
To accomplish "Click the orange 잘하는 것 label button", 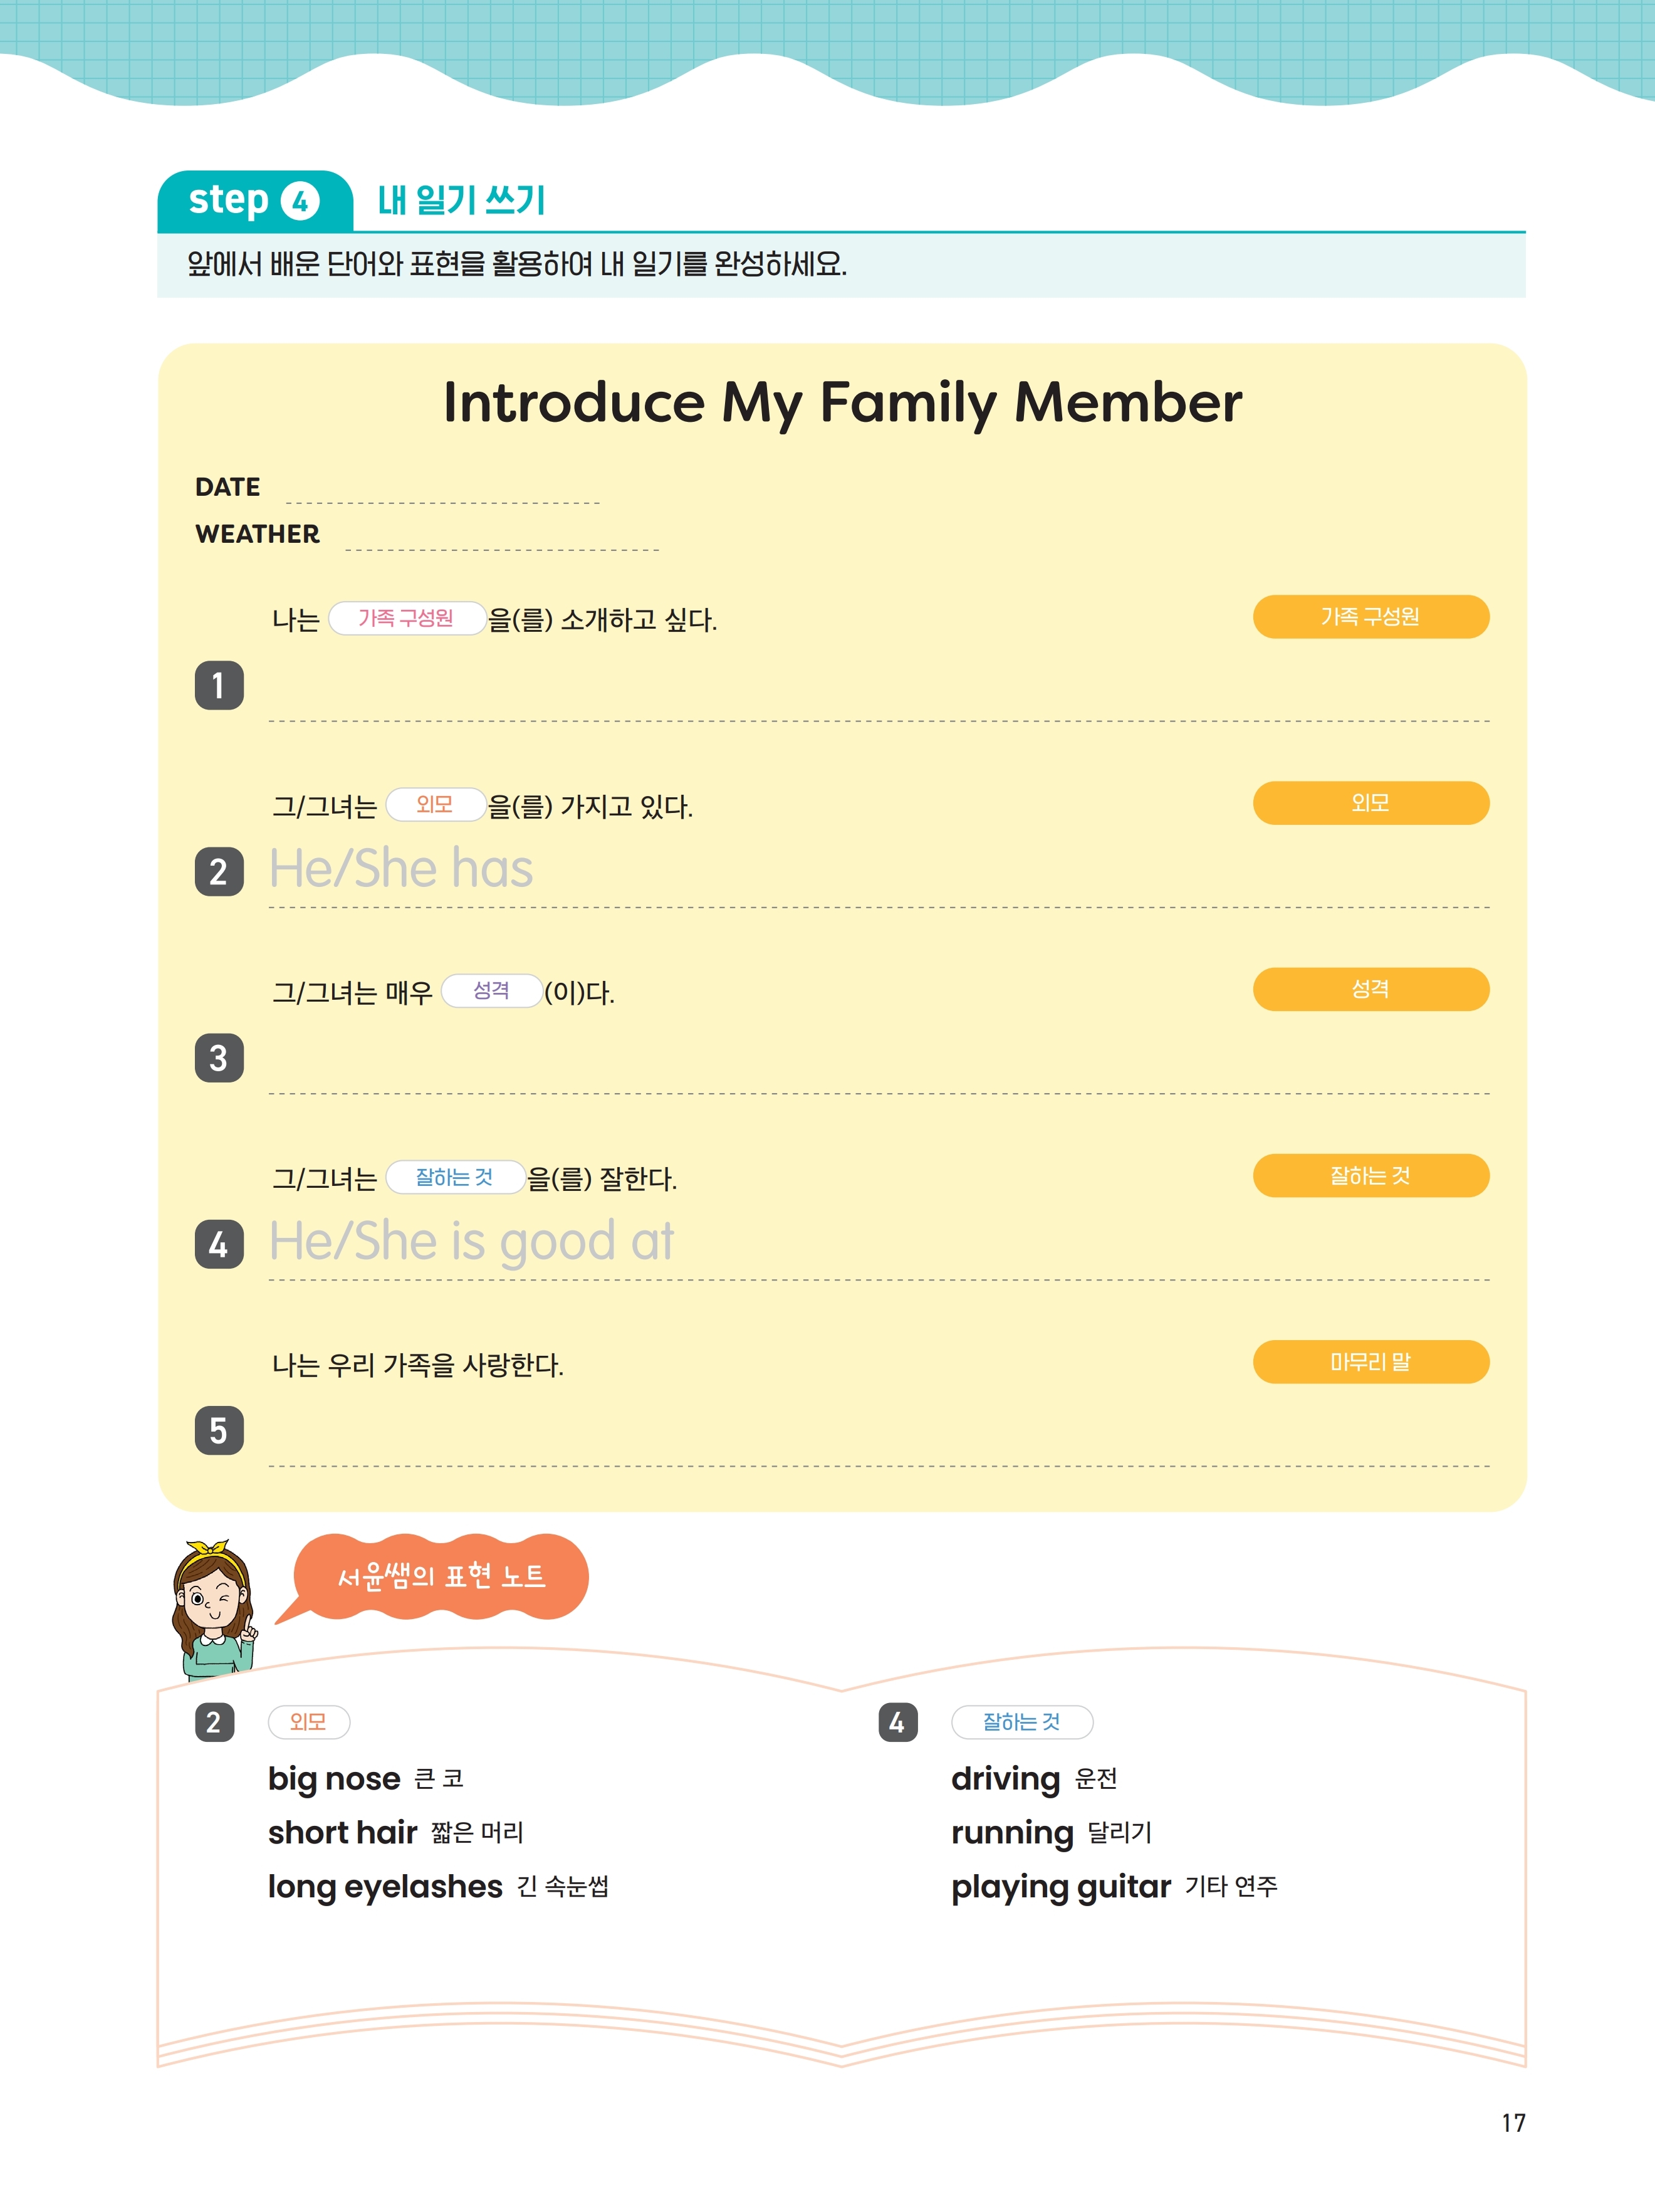I will 1370,1176.
